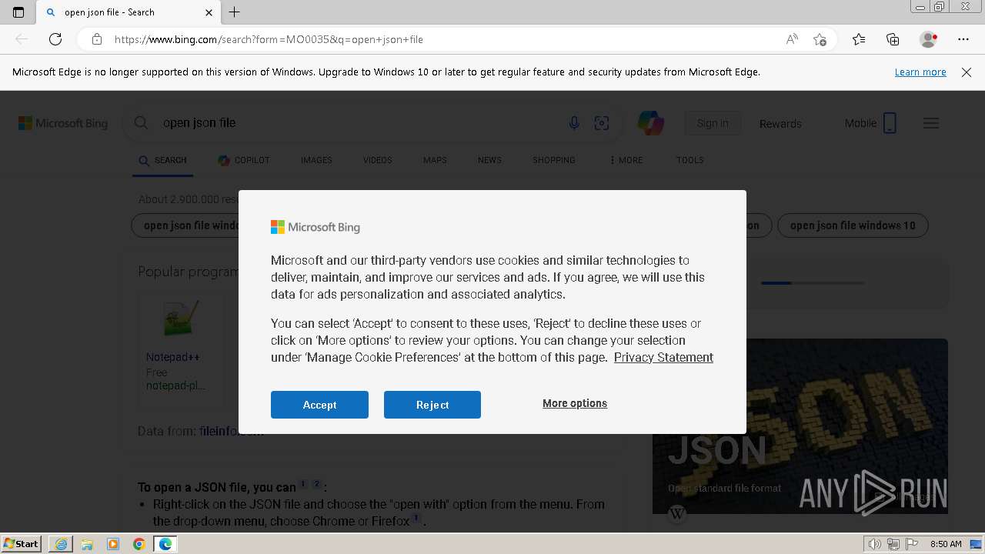The image size is (985, 554).
Task: Switch to the NEWS tab
Action: tap(489, 160)
